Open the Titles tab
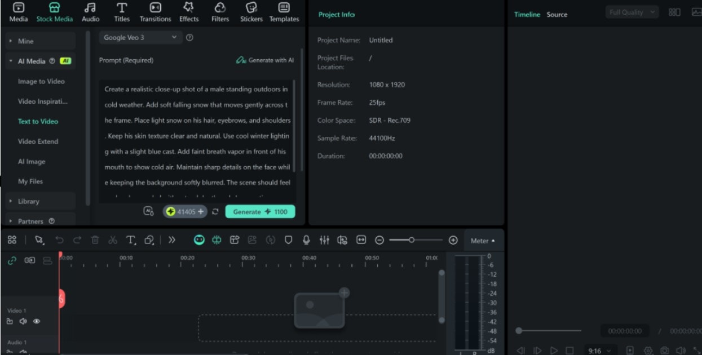 coord(122,12)
